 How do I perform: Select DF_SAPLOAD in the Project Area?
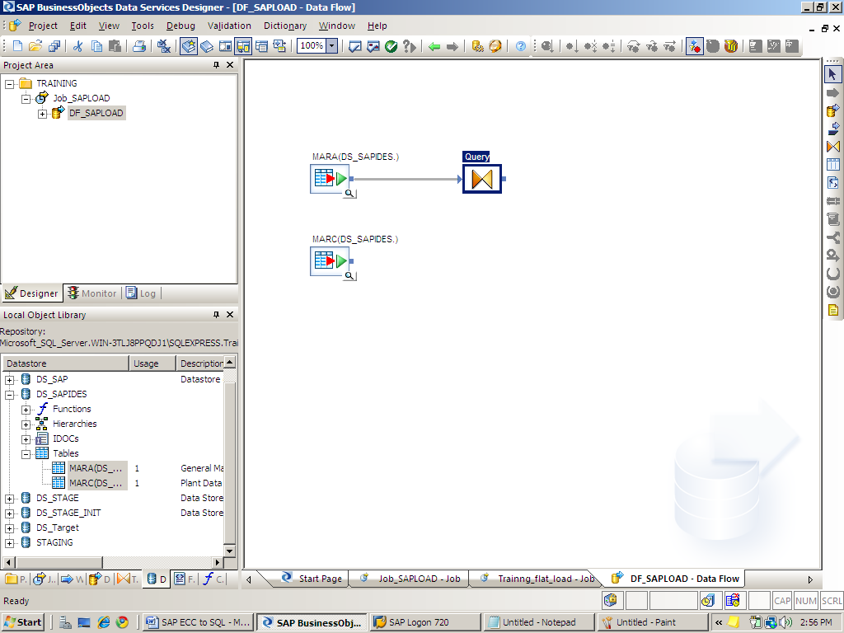pyautogui.click(x=96, y=113)
